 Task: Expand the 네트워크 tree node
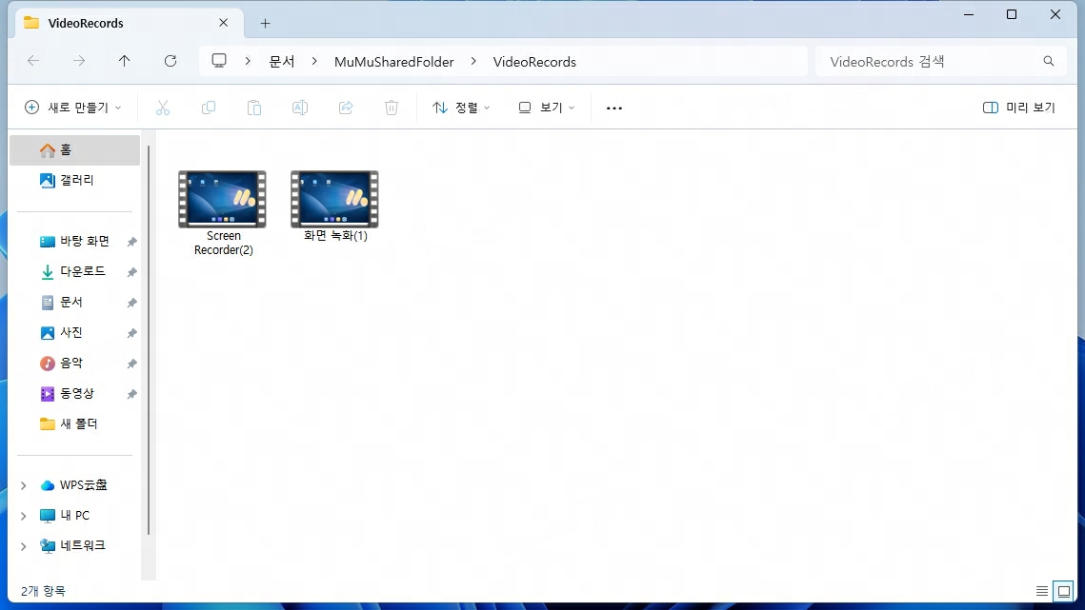[x=24, y=546]
